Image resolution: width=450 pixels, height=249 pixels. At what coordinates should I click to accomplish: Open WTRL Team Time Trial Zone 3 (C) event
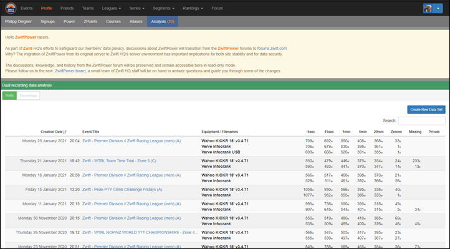[120, 161]
